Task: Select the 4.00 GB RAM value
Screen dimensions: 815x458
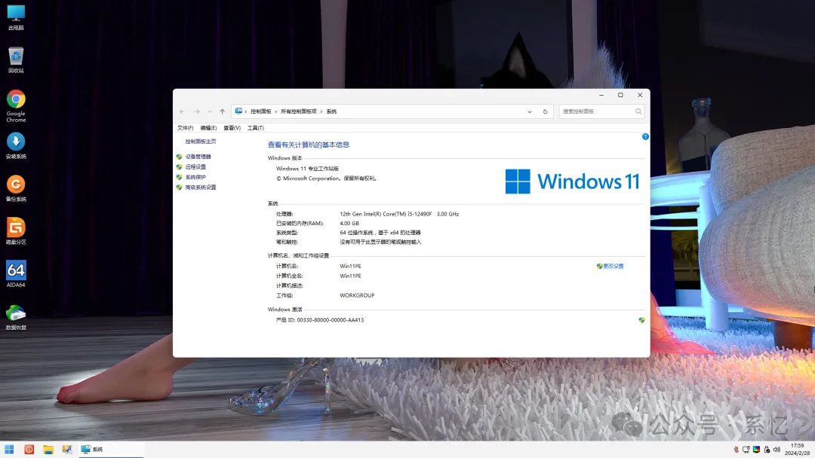Action: (349, 224)
